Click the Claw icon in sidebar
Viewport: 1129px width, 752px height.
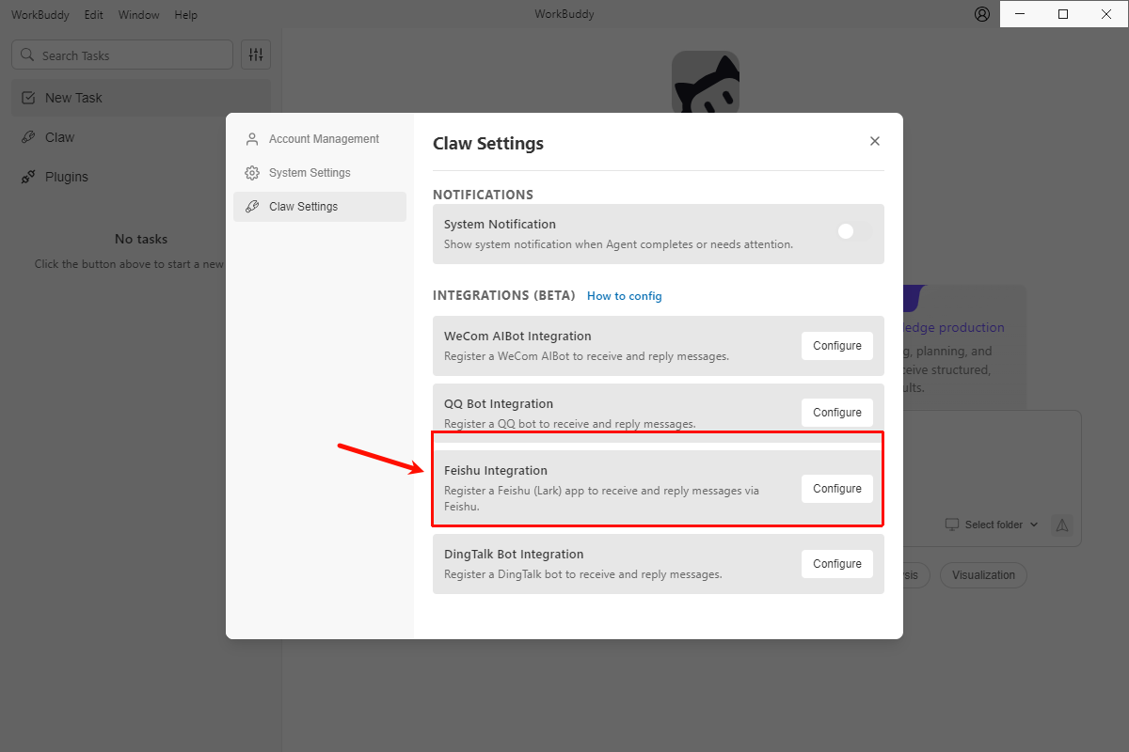[x=28, y=137]
